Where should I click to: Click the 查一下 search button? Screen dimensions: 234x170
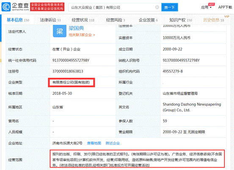(x=170, y=7)
